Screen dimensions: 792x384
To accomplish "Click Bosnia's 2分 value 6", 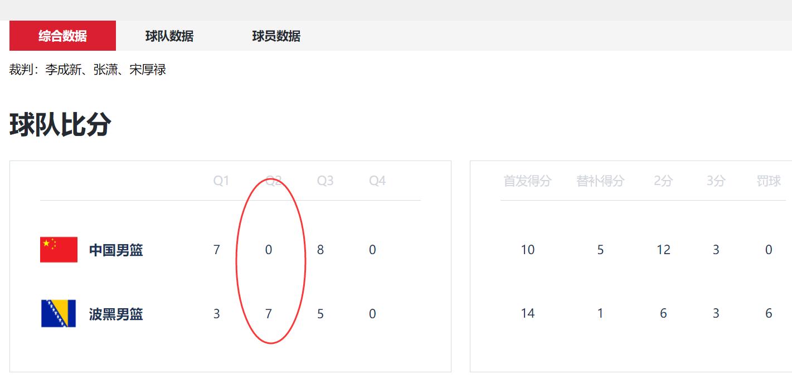I will point(663,314).
